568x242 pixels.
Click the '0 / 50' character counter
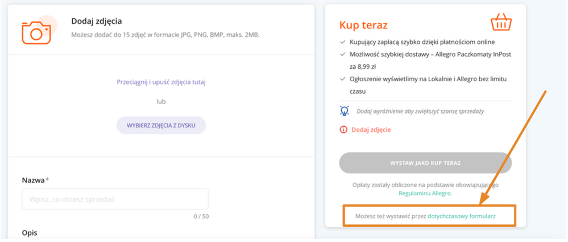201,216
